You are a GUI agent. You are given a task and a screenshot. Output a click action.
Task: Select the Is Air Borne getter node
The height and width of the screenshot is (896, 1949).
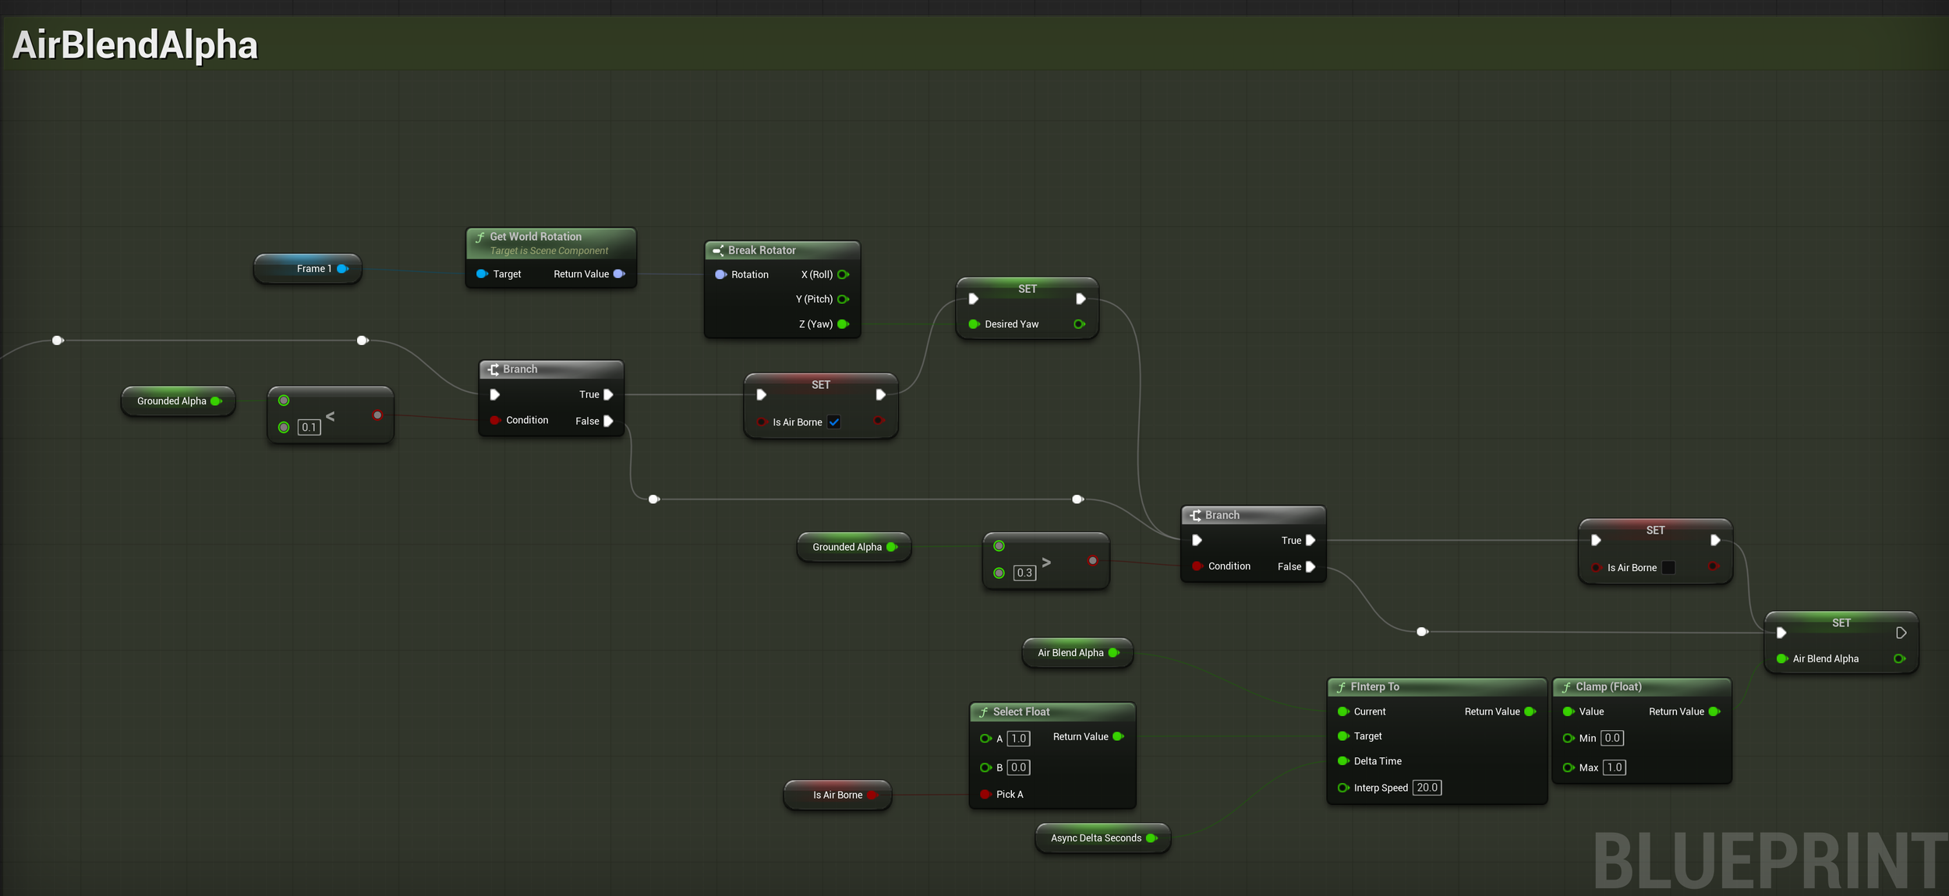837,795
